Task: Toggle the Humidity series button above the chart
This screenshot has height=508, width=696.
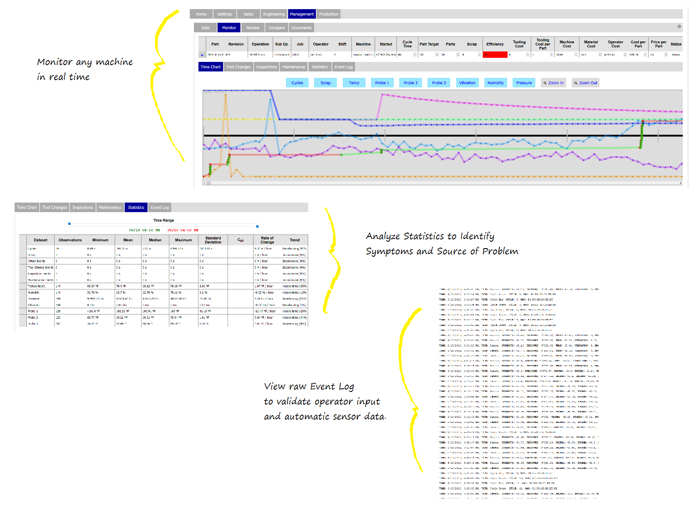Action: (495, 83)
